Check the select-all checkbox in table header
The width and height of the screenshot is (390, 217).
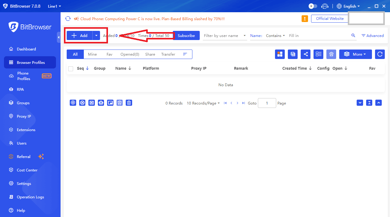[71, 68]
